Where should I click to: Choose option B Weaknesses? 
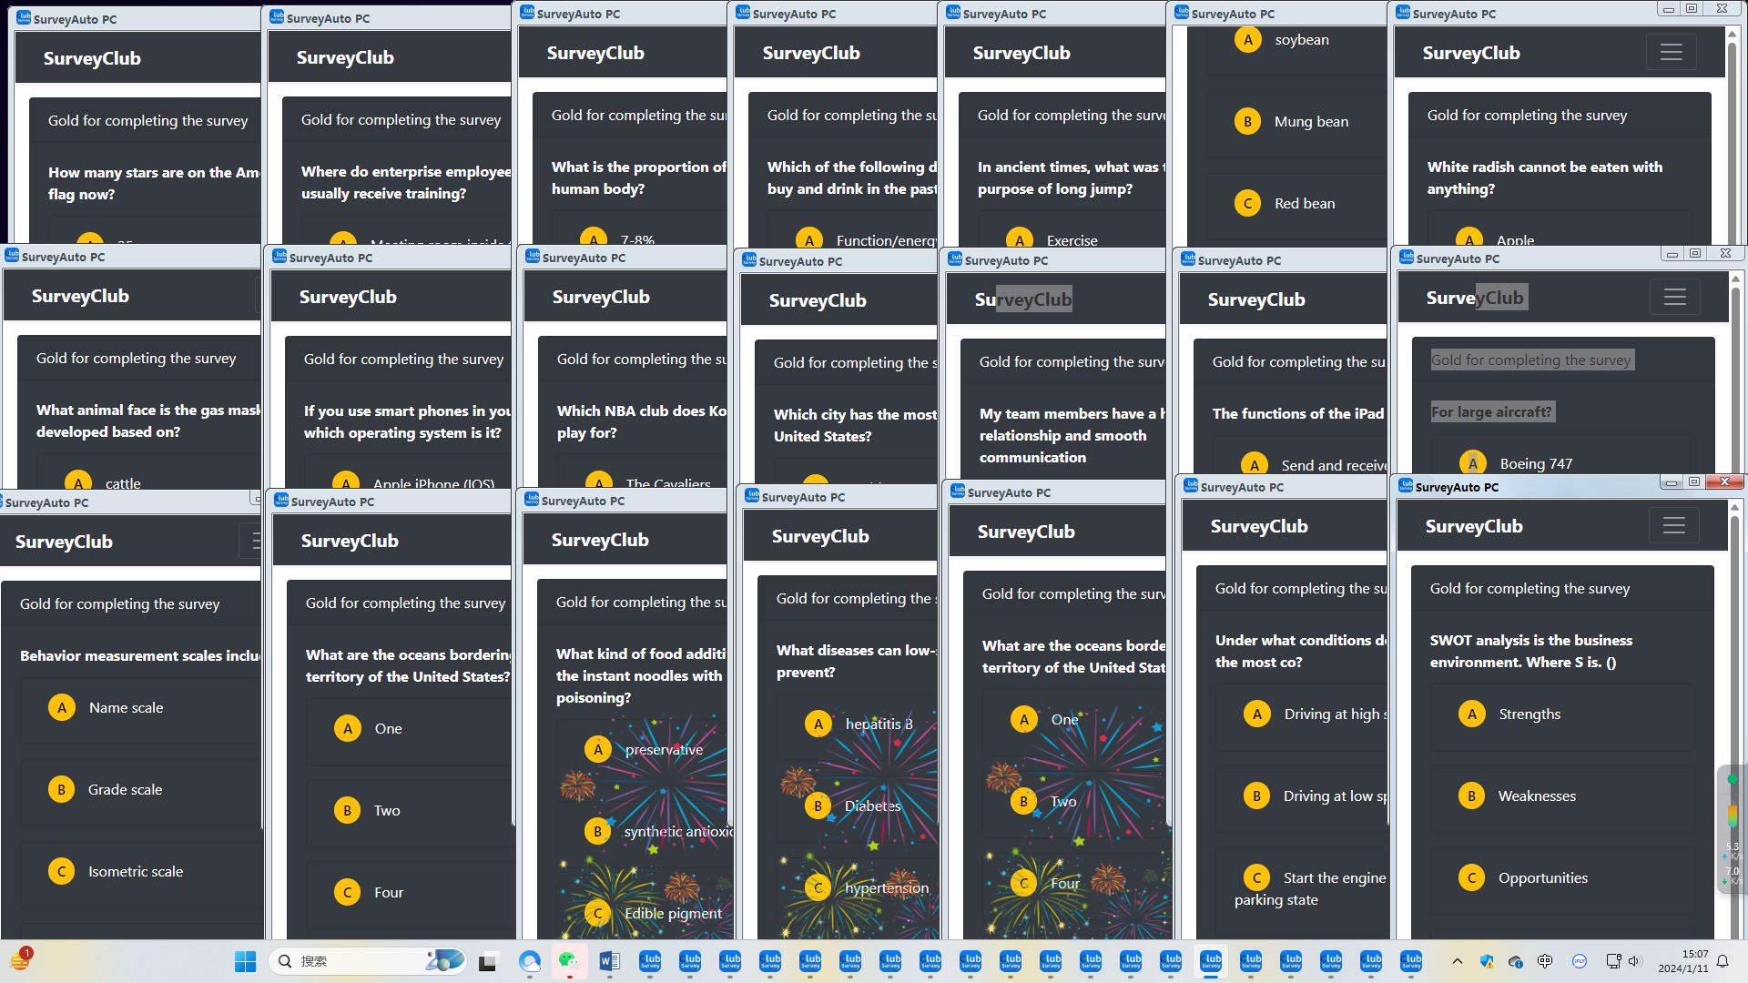click(x=1536, y=796)
